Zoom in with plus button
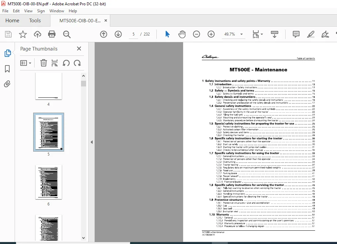 click(211, 34)
